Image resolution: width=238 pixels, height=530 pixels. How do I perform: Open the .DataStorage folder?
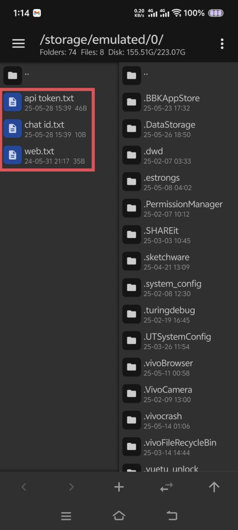point(178,128)
